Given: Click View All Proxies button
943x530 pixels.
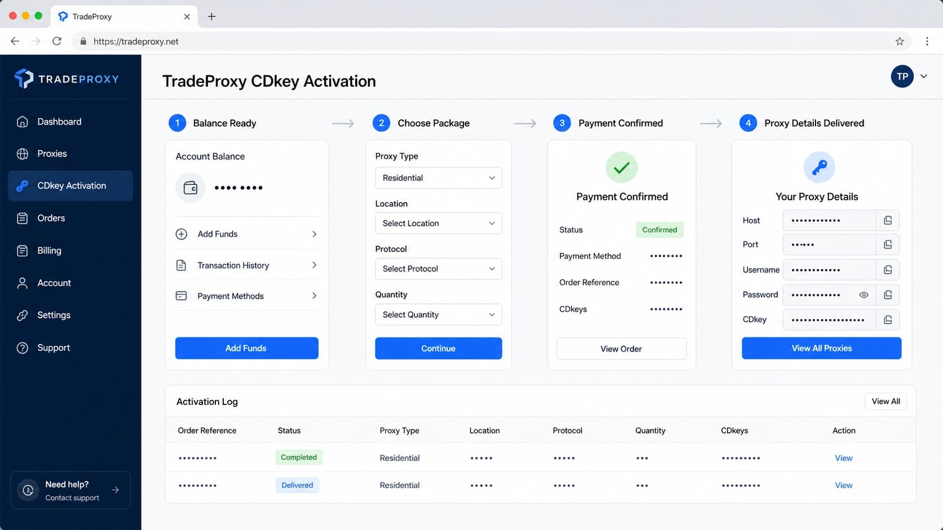Looking at the screenshot, I should point(822,348).
